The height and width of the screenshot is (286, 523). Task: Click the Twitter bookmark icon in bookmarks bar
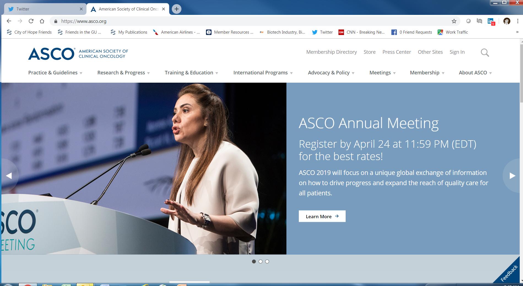click(x=315, y=32)
